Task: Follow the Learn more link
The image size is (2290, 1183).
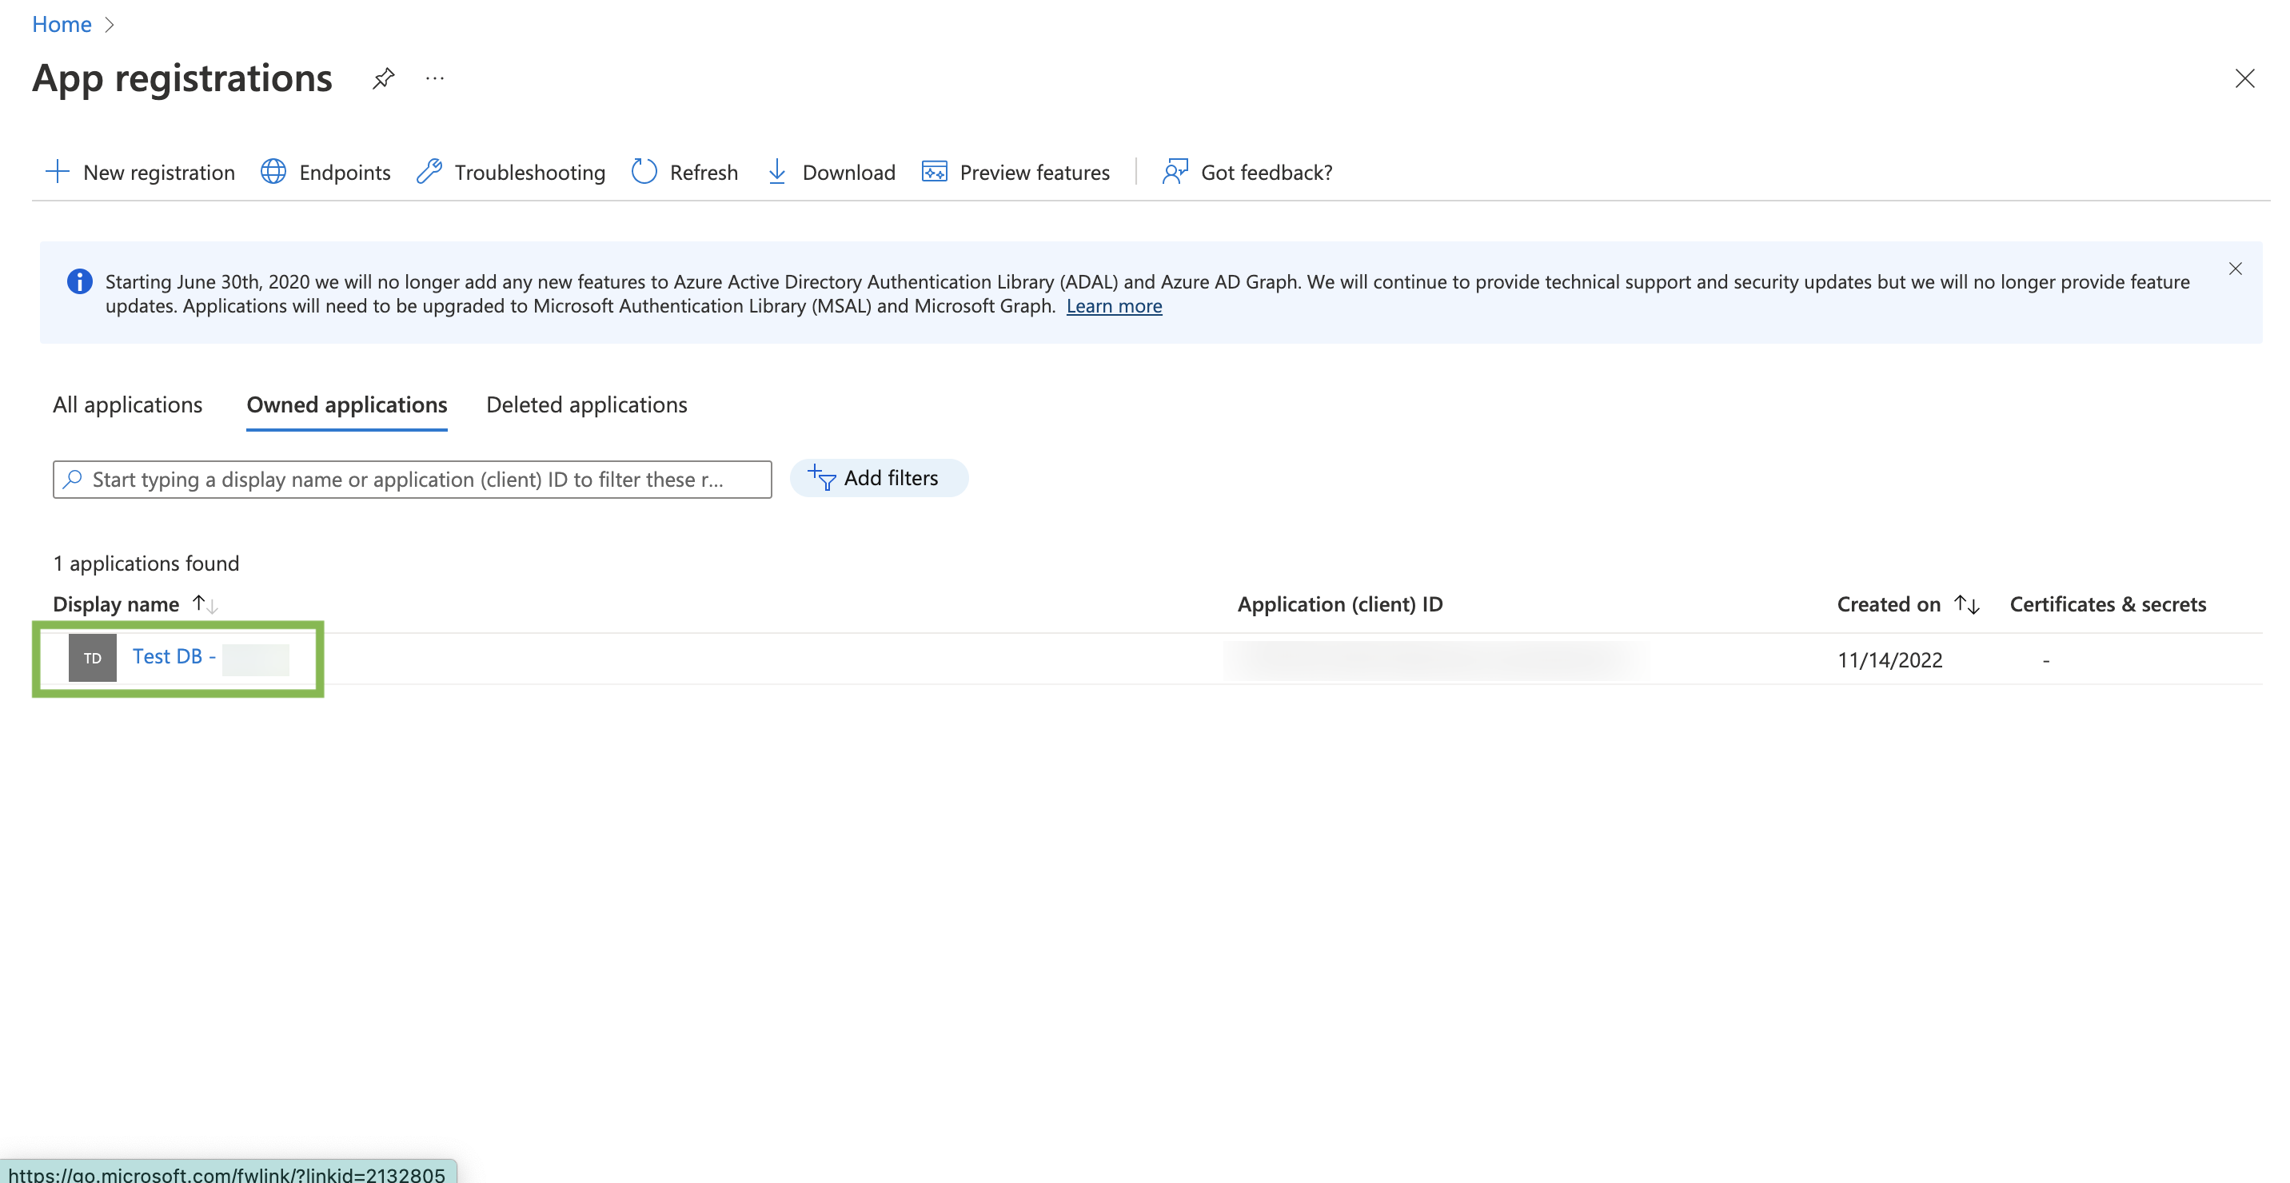Action: [1114, 306]
